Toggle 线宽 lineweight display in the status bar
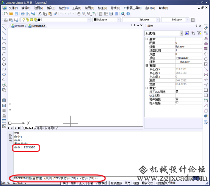 [127, 183]
